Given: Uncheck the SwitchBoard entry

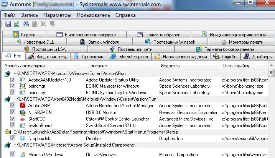Looking at the screenshot, I should [13, 125].
